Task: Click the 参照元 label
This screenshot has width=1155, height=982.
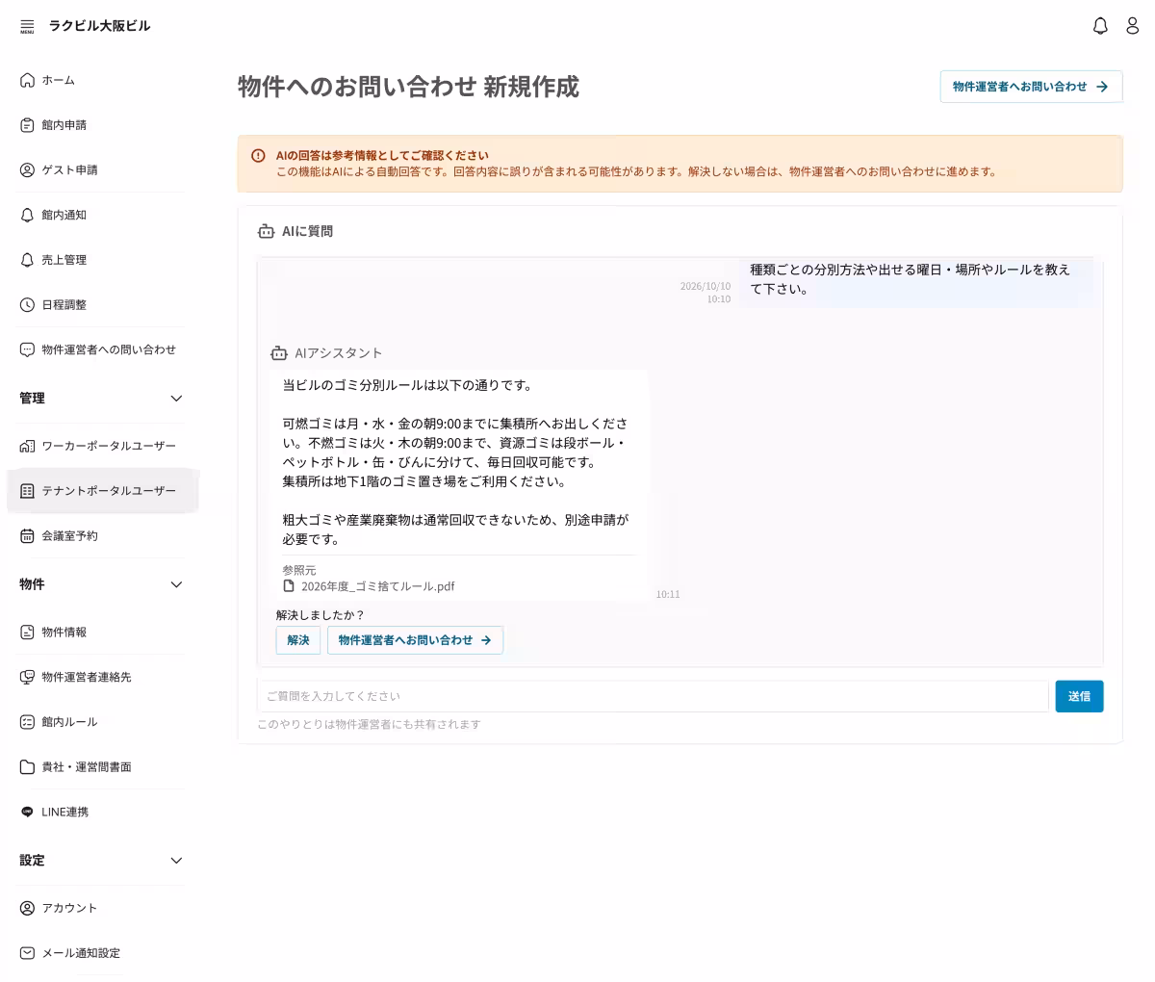Action: [x=299, y=571]
